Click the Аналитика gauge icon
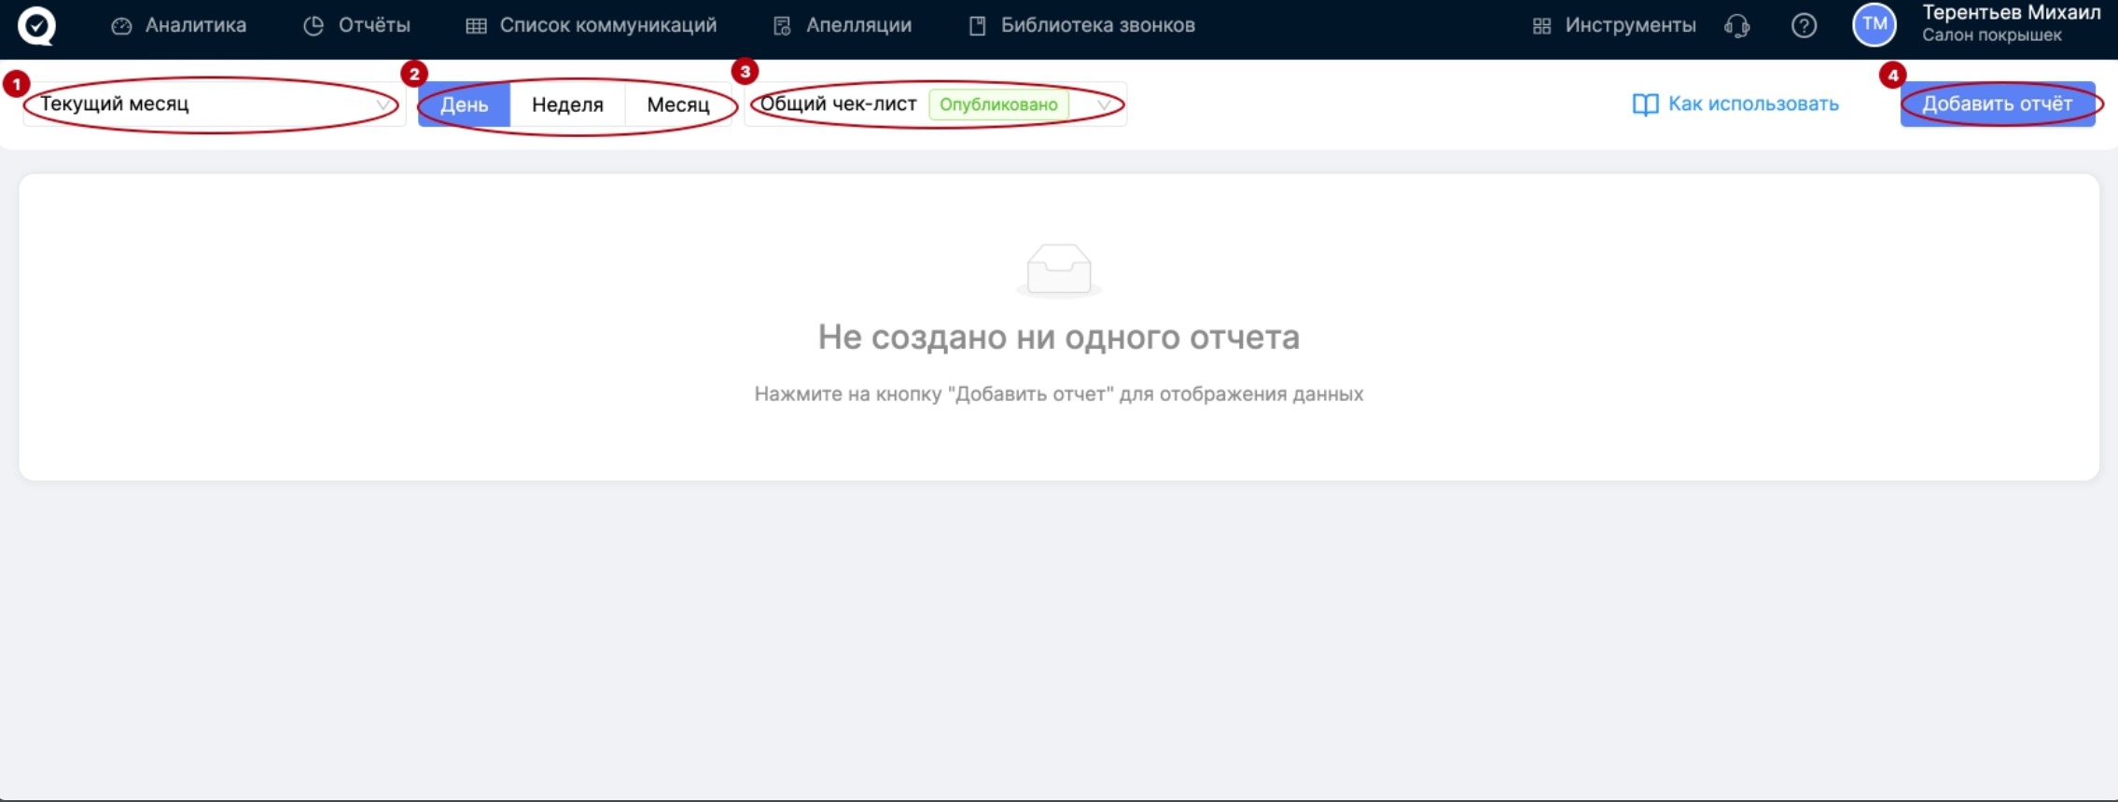Screen dimensions: 2118x802 click(x=121, y=26)
